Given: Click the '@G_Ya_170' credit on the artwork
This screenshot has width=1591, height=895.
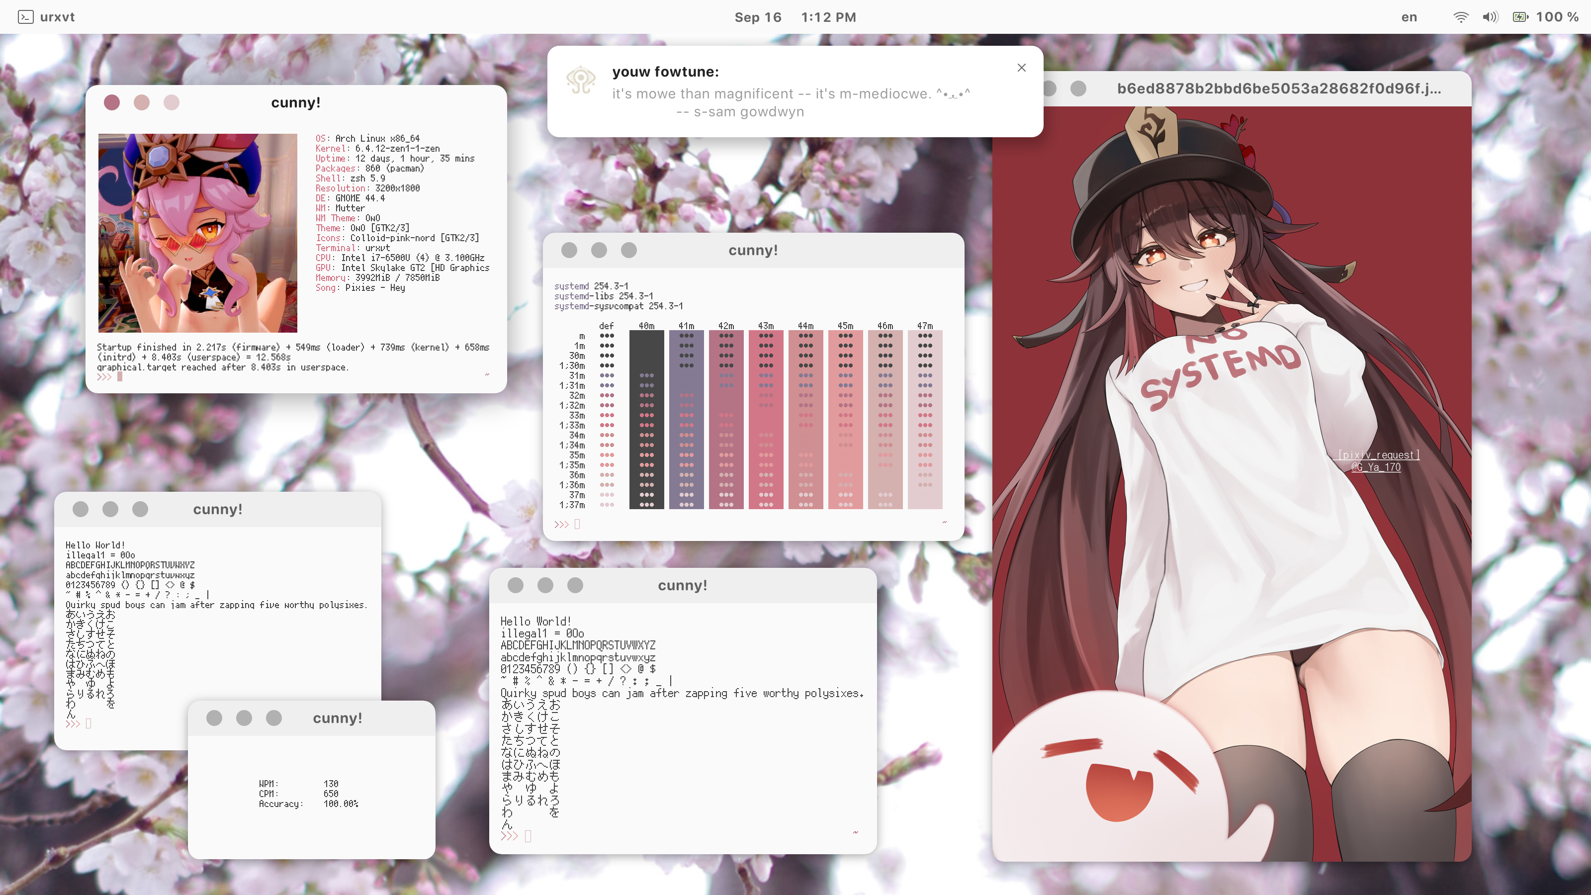Looking at the screenshot, I should tap(1375, 467).
